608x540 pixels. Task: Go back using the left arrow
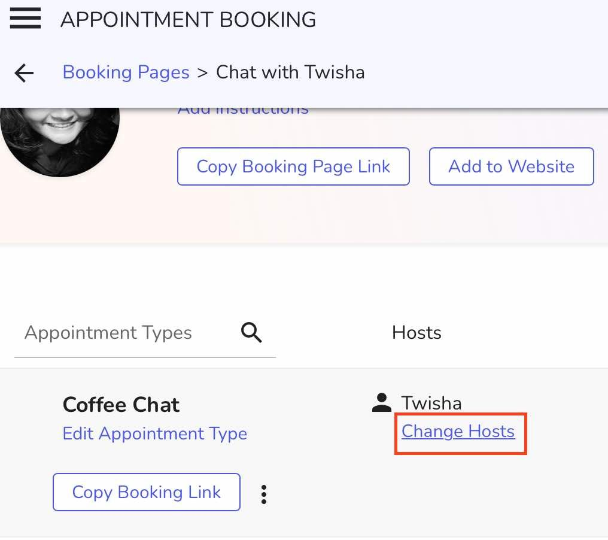pos(25,73)
